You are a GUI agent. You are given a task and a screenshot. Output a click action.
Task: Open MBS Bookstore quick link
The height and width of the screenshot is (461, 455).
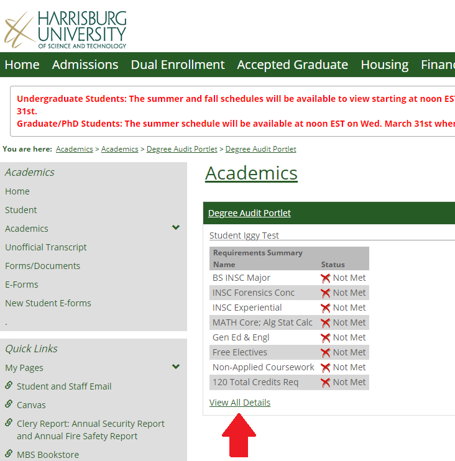click(48, 455)
